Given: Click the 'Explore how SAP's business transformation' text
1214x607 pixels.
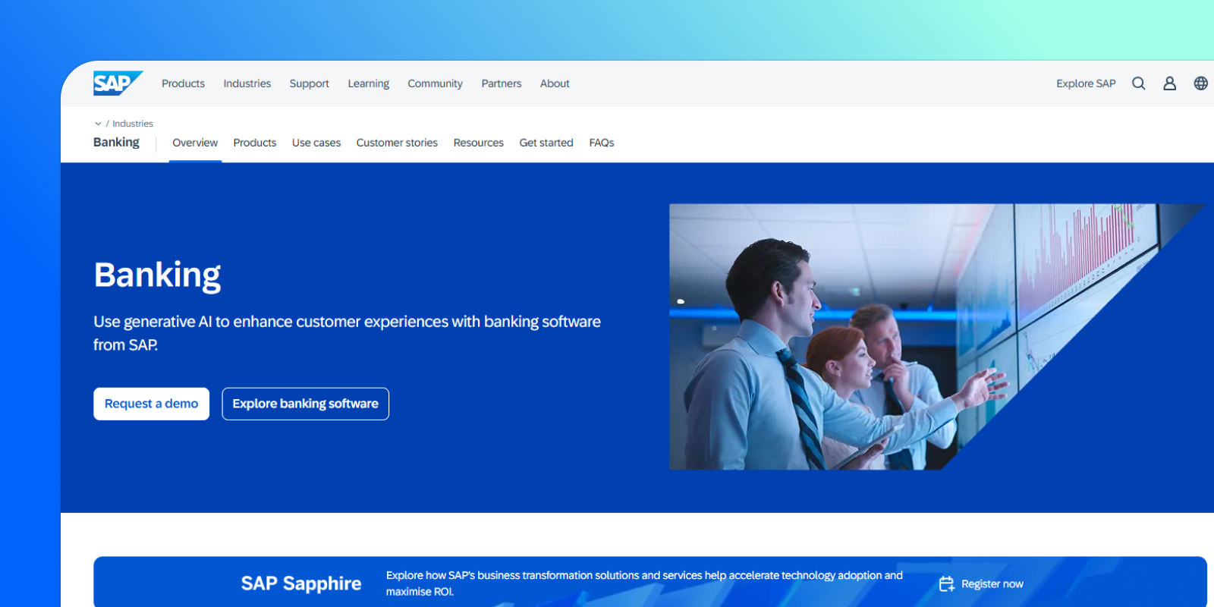Looking at the screenshot, I should pos(644,583).
